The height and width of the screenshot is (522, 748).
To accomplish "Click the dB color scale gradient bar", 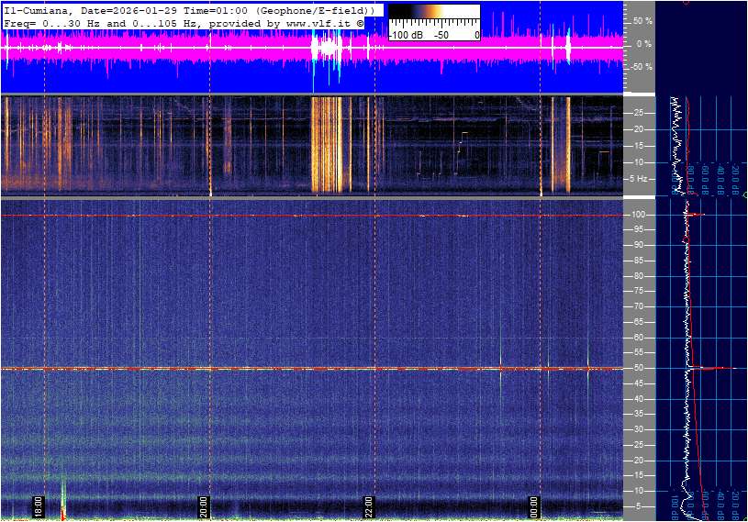I will point(433,19).
